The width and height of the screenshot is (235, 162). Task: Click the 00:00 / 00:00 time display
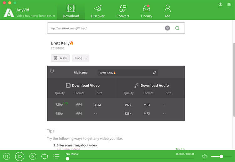[185, 154]
